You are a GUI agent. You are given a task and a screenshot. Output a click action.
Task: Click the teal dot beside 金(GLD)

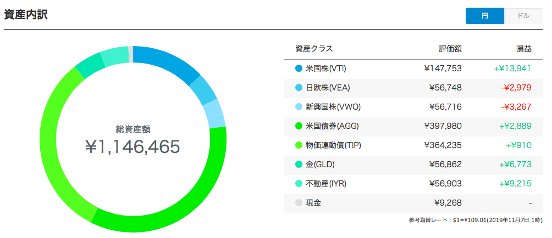[x=299, y=165]
